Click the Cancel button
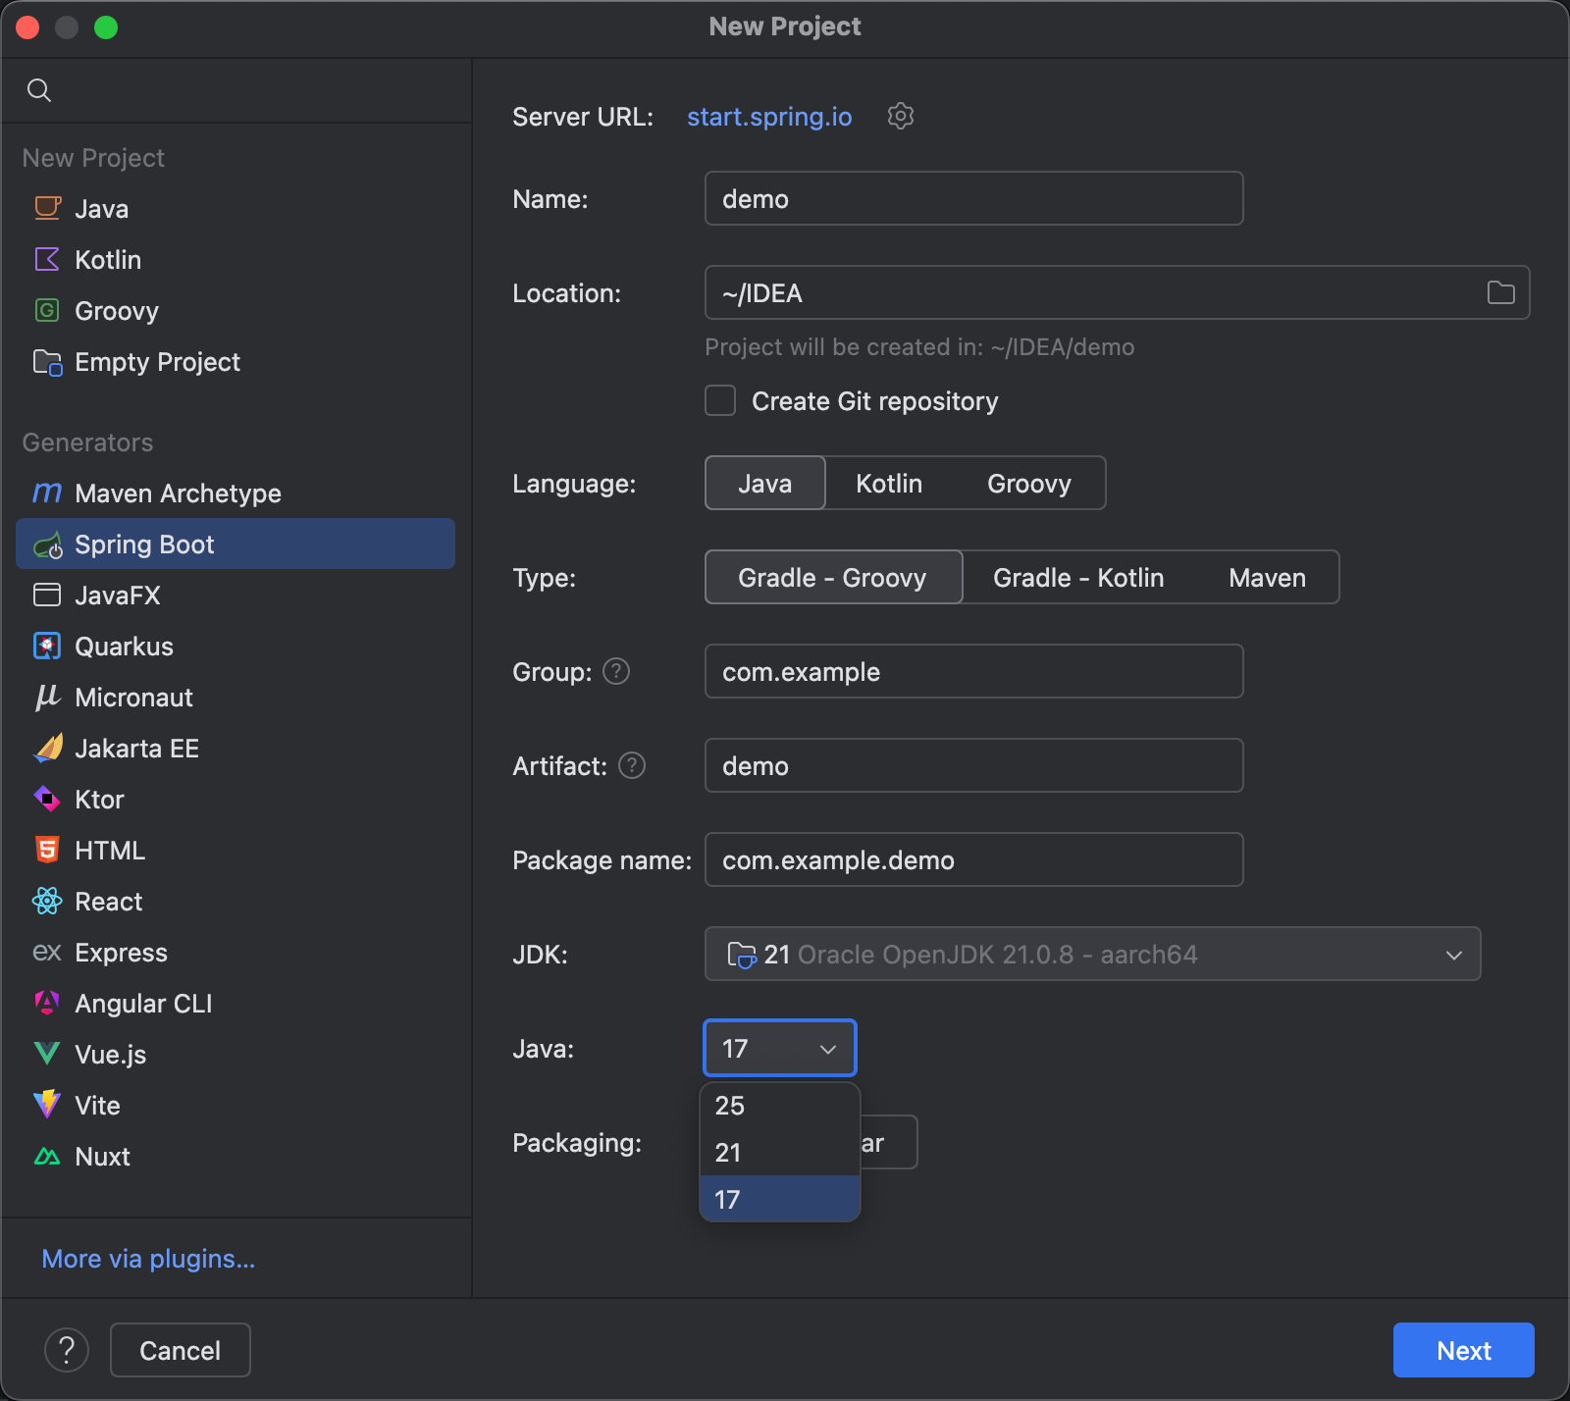The width and height of the screenshot is (1570, 1401). point(181,1350)
